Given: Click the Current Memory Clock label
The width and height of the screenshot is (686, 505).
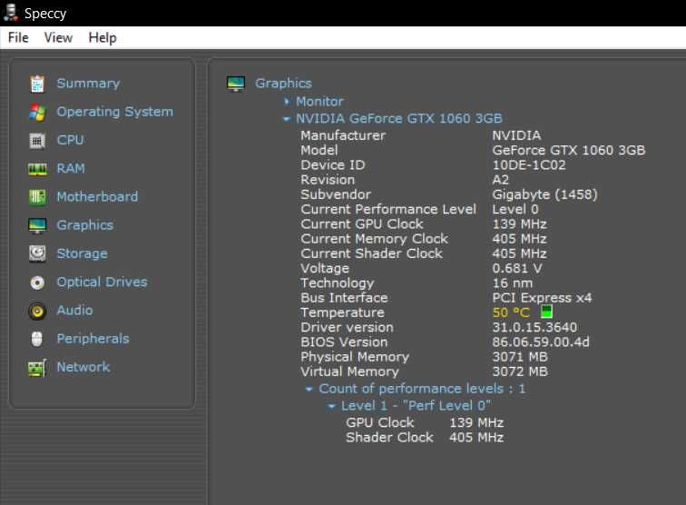Looking at the screenshot, I should (x=375, y=239).
